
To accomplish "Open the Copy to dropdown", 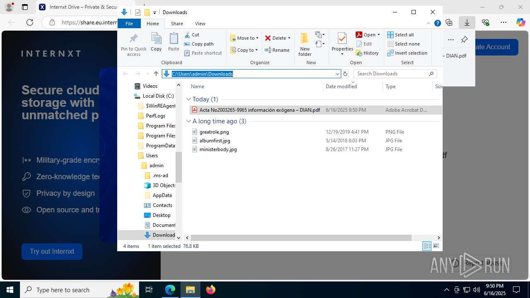I will click(x=244, y=50).
